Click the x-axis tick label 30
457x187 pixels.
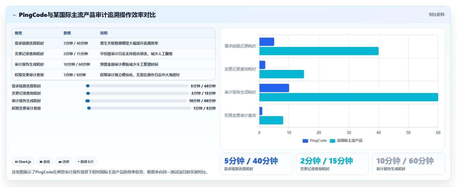tap(349, 133)
